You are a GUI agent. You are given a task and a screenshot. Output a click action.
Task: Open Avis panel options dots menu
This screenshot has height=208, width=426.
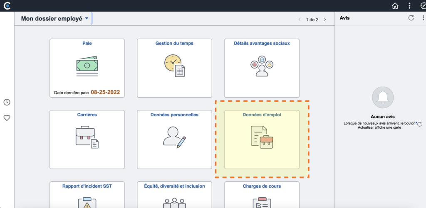pyautogui.click(x=423, y=18)
